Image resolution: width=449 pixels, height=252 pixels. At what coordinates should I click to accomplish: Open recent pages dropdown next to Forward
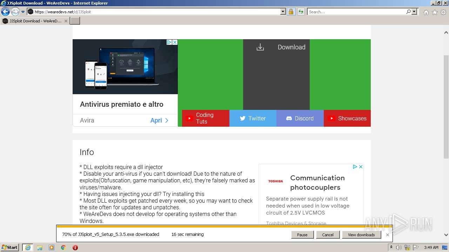click(23, 12)
